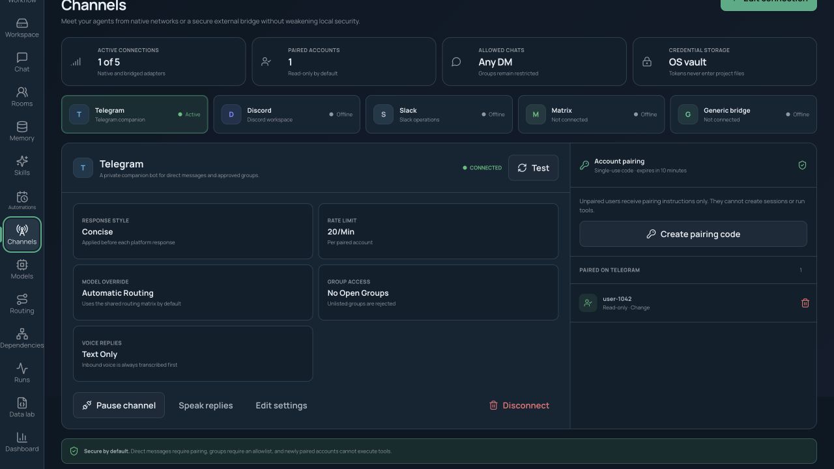Go to Rooms in the sidebar

point(22,97)
